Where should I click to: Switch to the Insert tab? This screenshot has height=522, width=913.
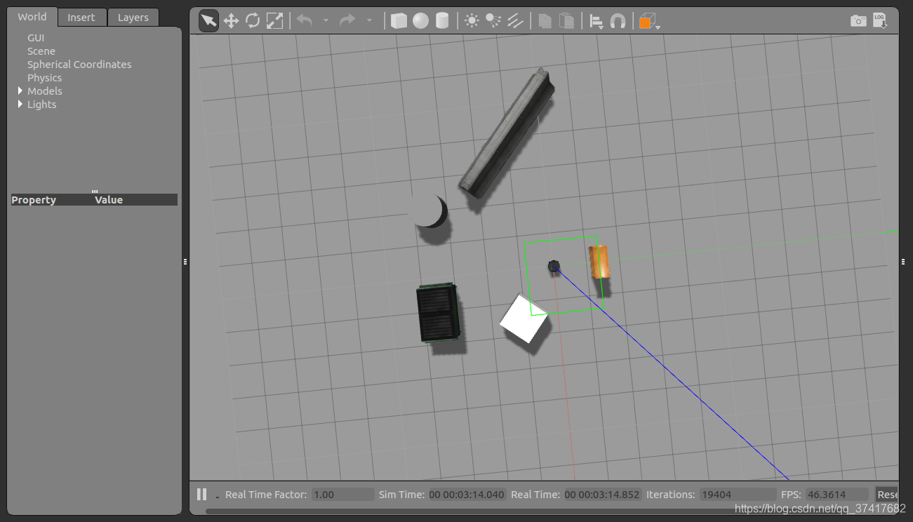(81, 18)
